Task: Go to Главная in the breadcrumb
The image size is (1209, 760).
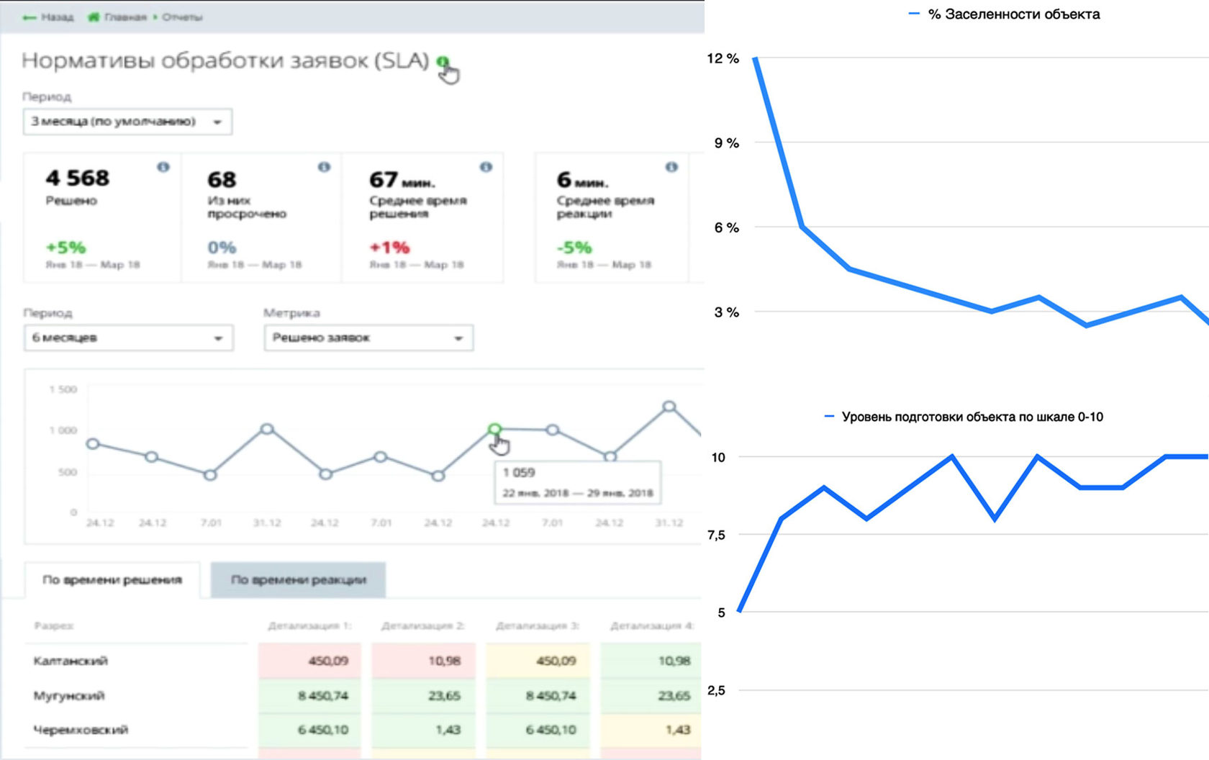Action: [x=124, y=17]
